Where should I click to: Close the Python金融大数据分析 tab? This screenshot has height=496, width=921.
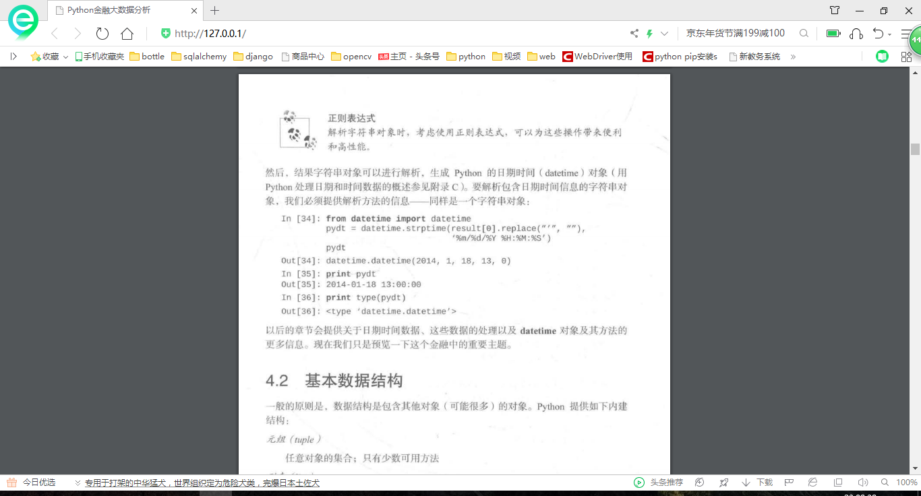pos(195,10)
